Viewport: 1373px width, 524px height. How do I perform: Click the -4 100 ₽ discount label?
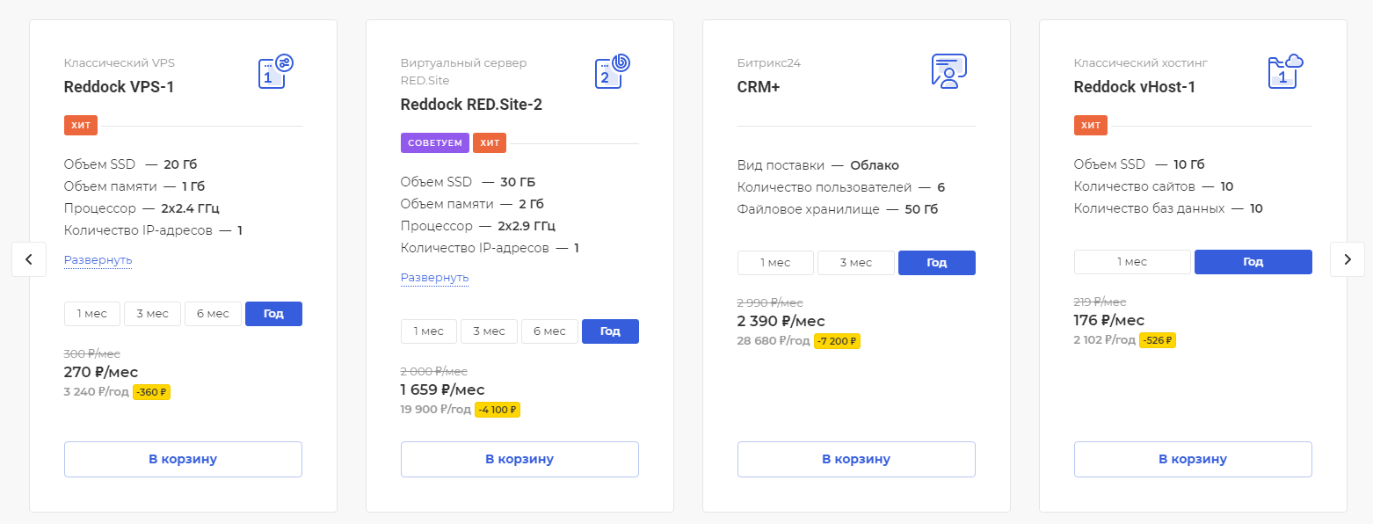pyautogui.click(x=498, y=410)
